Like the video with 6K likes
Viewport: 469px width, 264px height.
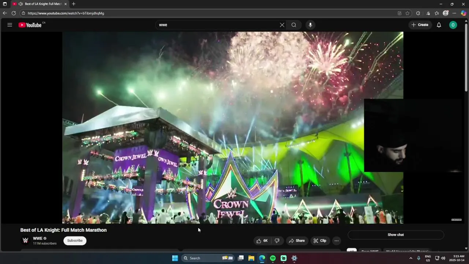(262, 241)
